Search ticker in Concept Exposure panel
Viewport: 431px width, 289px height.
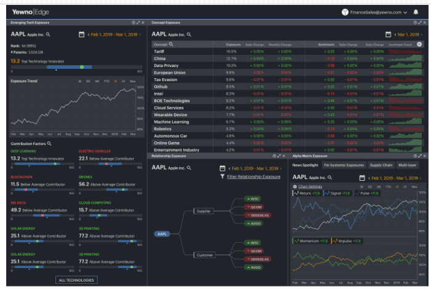pos(189,34)
